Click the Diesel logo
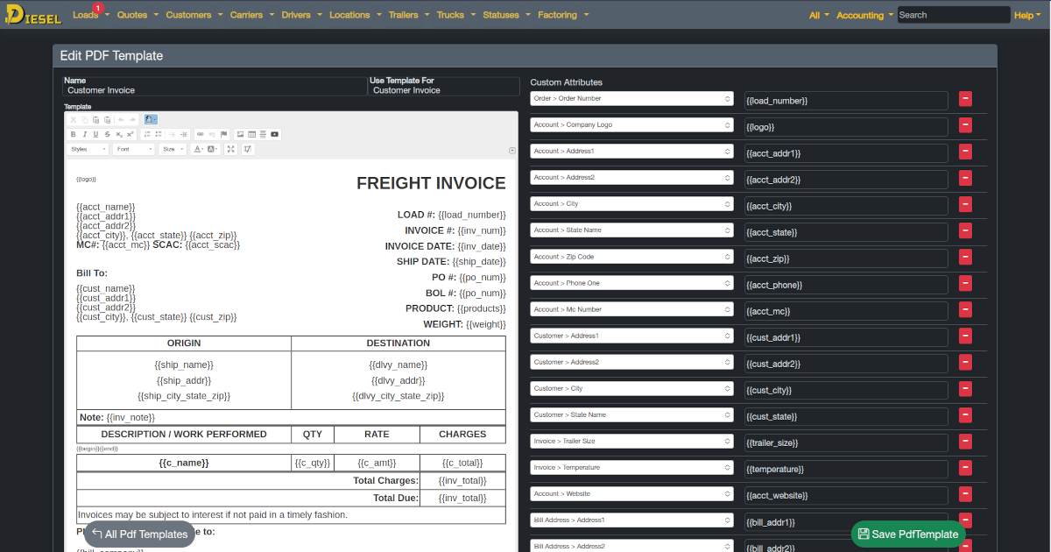Image resolution: width=1051 pixels, height=552 pixels. click(x=32, y=15)
